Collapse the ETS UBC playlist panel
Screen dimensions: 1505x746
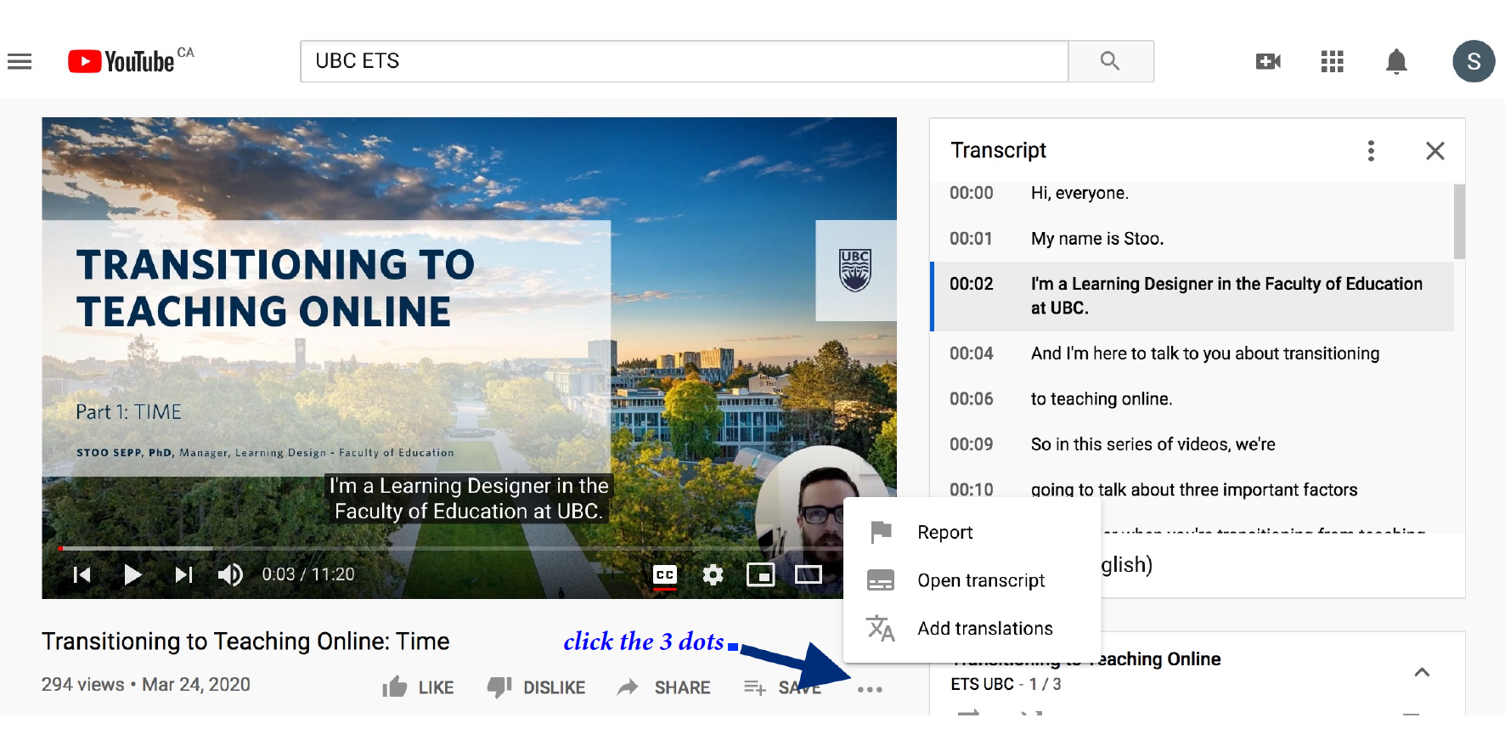pos(1422,672)
